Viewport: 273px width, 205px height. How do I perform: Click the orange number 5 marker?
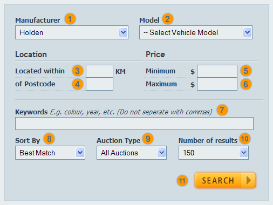click(x=246, y=71)
